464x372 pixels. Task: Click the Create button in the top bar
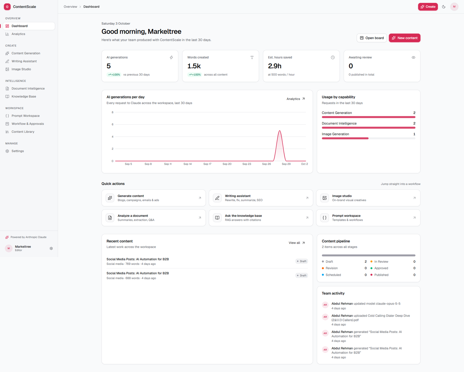click(x=428, y=7)
